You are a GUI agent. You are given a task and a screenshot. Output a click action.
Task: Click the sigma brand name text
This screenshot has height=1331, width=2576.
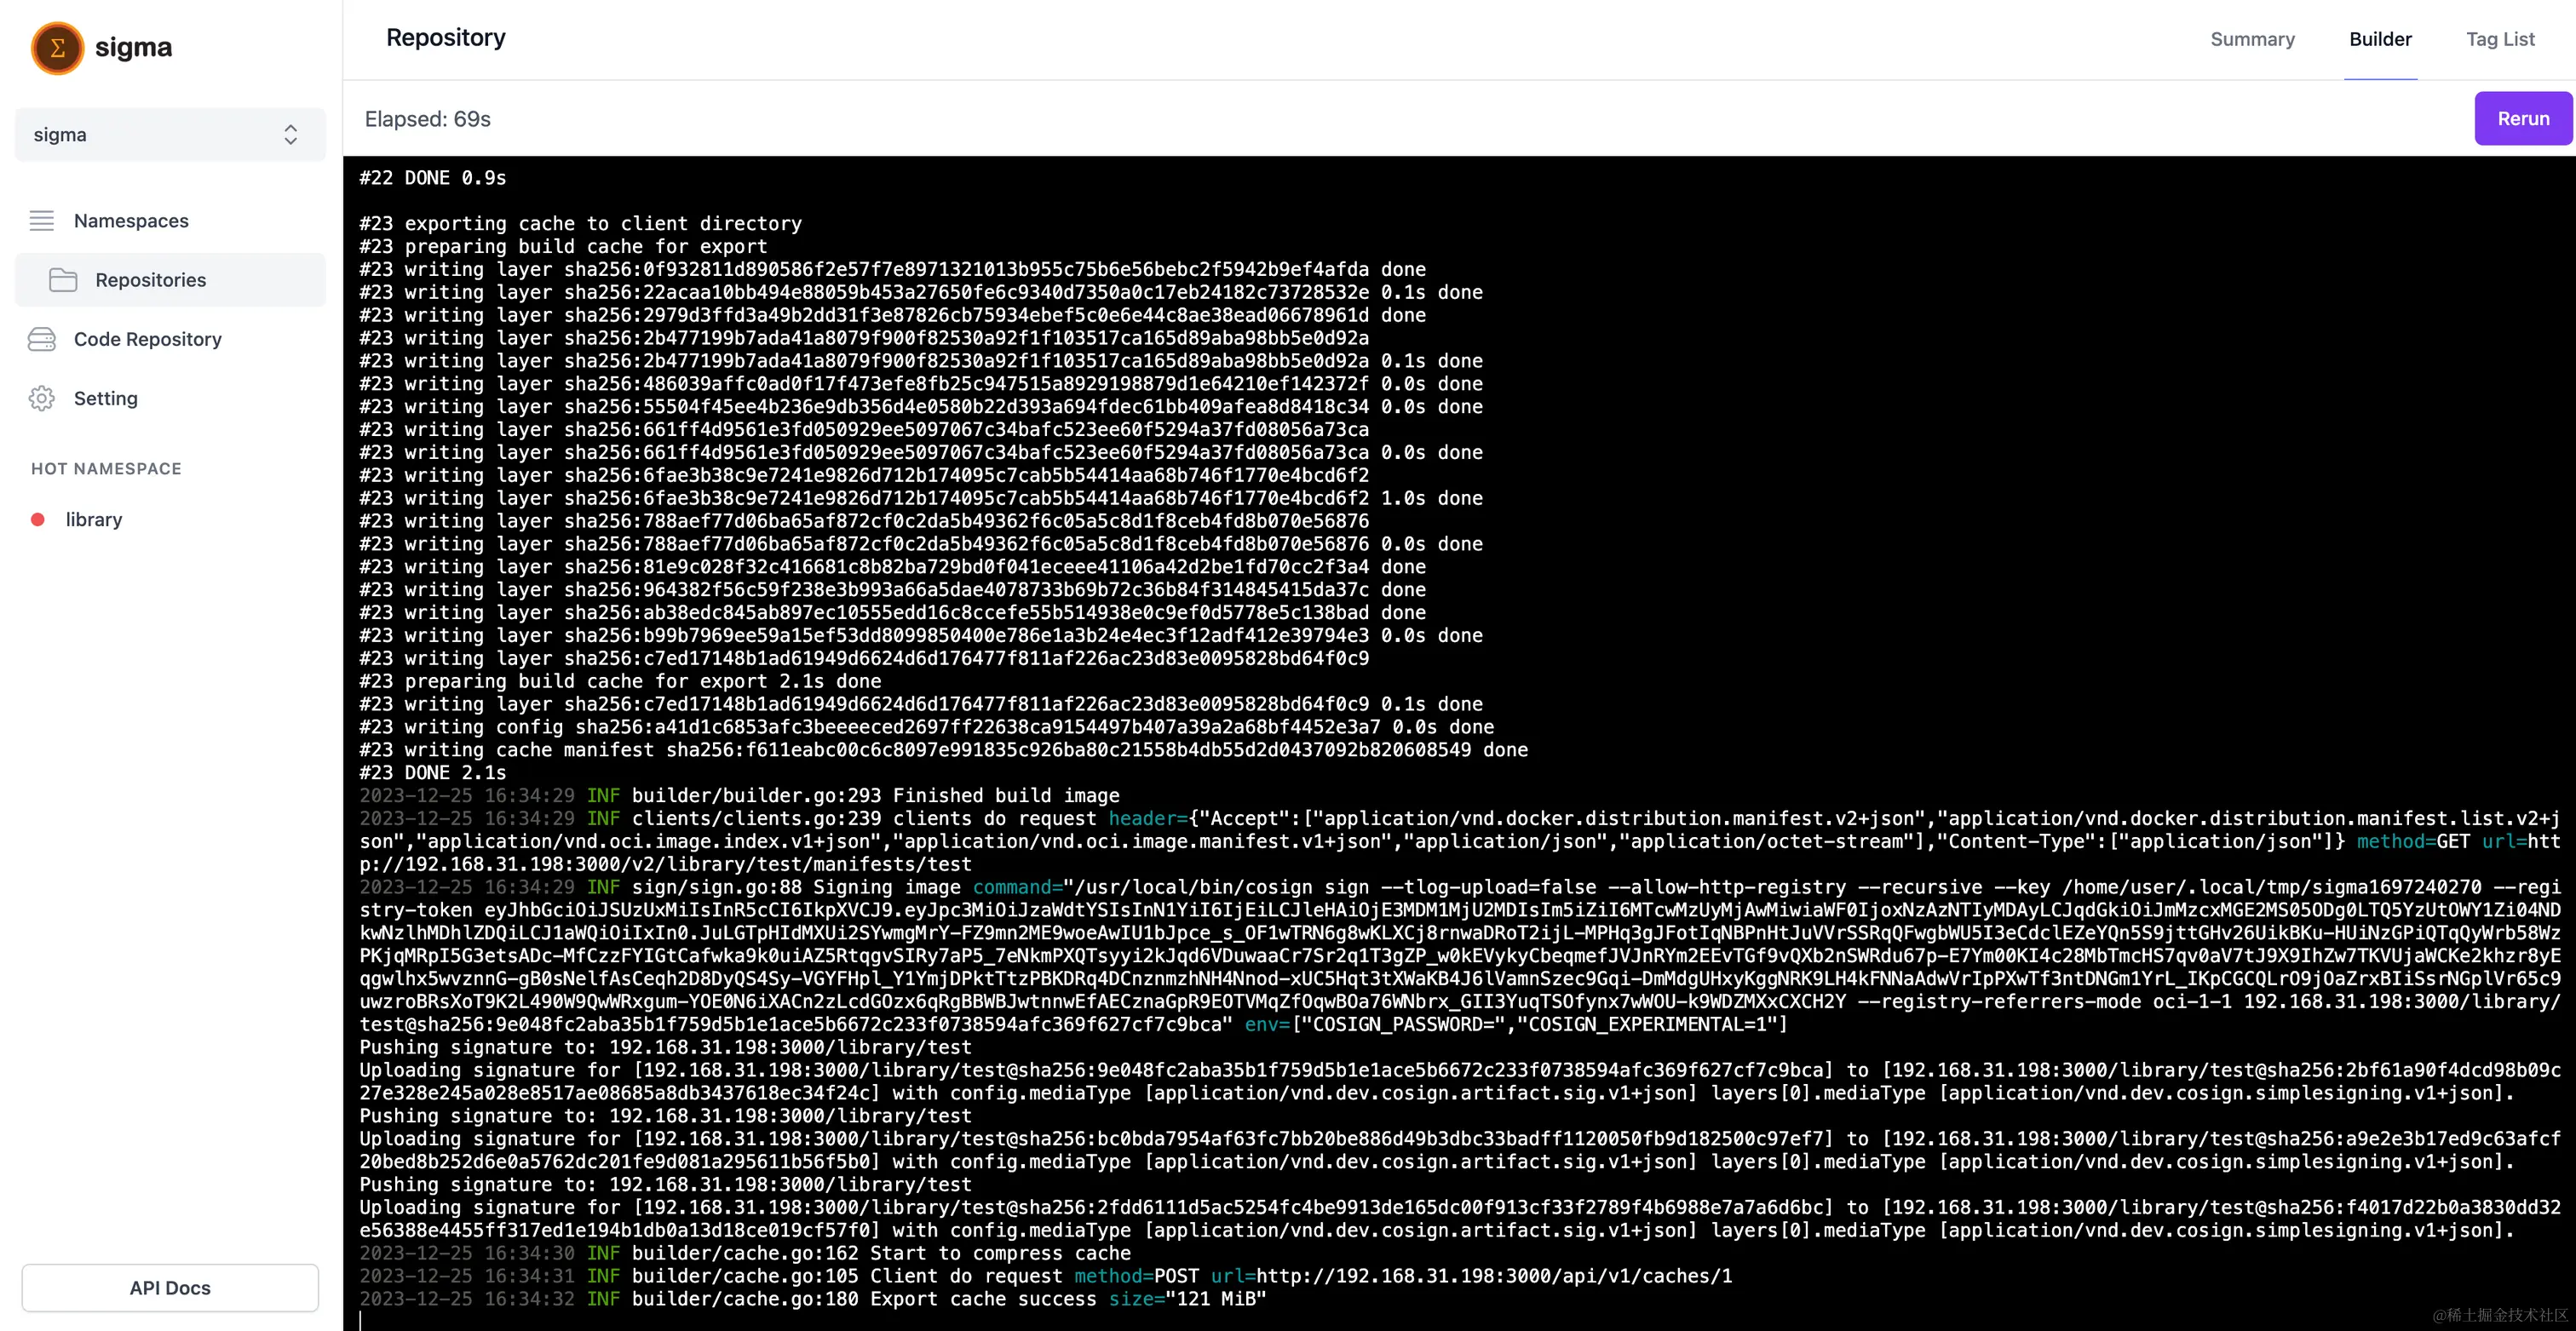click(x=133, y=47)
